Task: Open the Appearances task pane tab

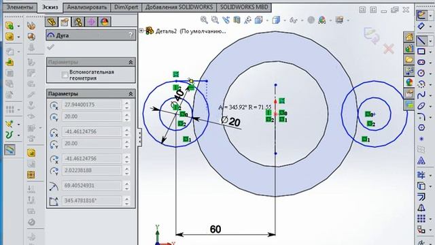Action: pyautogui.click(x=409, y=82)
